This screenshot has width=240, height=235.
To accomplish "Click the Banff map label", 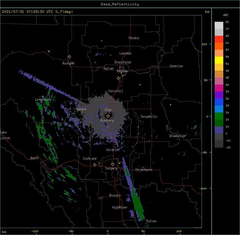I will (35, 158).
